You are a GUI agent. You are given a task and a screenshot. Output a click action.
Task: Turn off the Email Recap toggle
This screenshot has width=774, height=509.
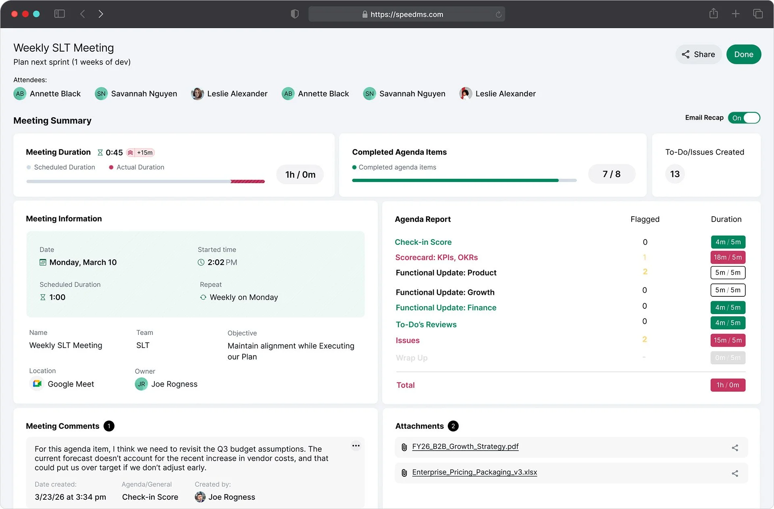coord(744,118)
